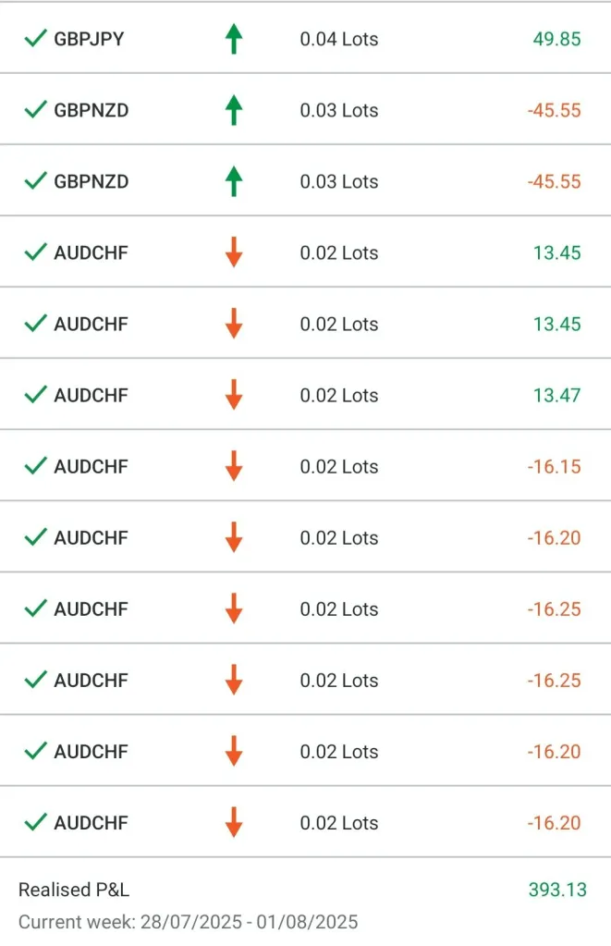This screenshot has height=946, width=611.
Task: Click the red down arrow on the 13.47 trade
Action: (234, 395)
